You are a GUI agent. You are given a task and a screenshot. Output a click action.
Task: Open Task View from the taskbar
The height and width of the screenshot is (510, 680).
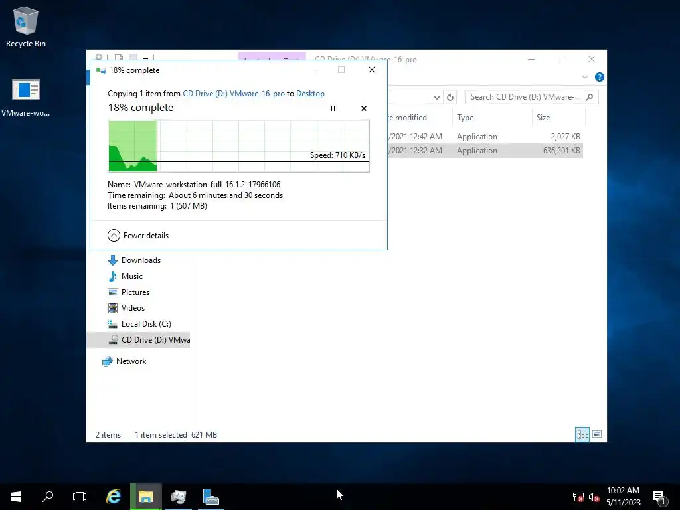(80, 497)
